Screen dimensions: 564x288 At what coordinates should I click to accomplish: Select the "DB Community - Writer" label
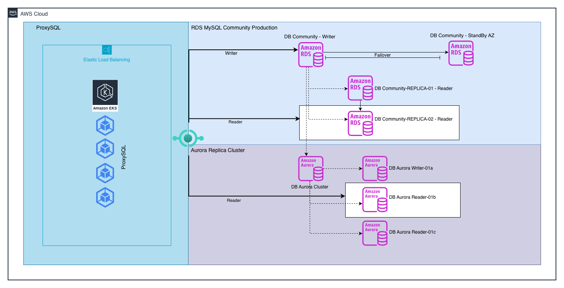(310, 37)
